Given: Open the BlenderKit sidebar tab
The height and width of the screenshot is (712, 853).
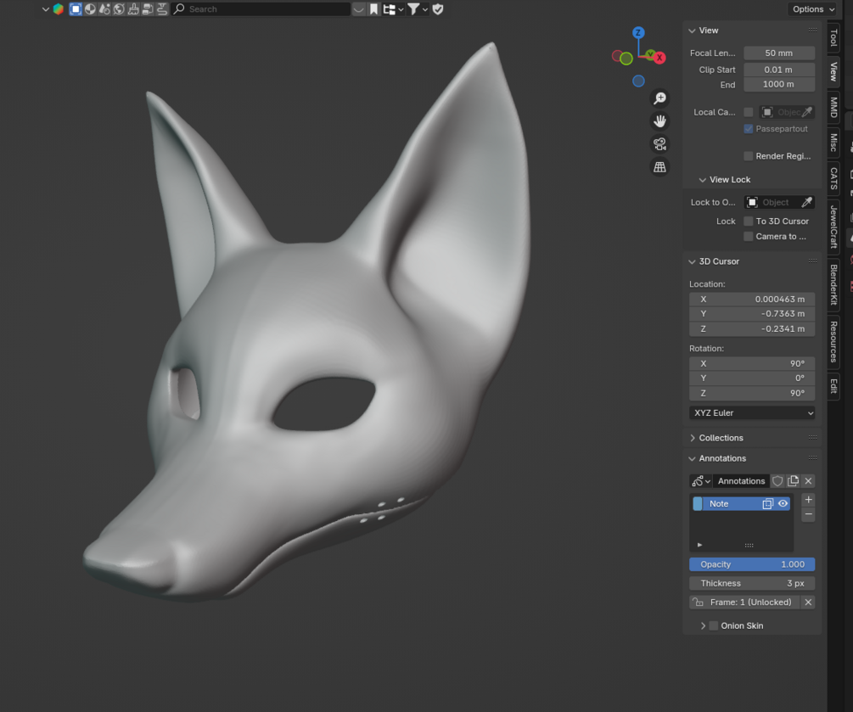Looking at the screenshot, I should pyautogui.click(x=833, y=284).
